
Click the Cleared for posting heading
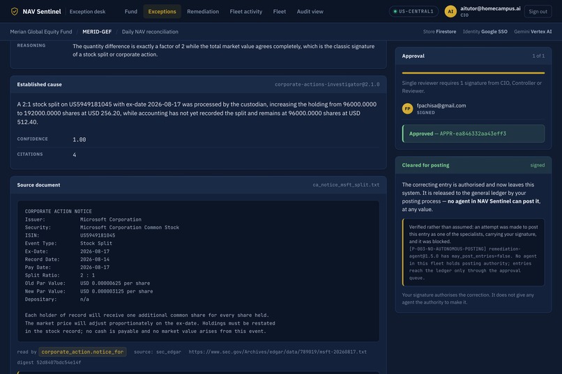425,165
